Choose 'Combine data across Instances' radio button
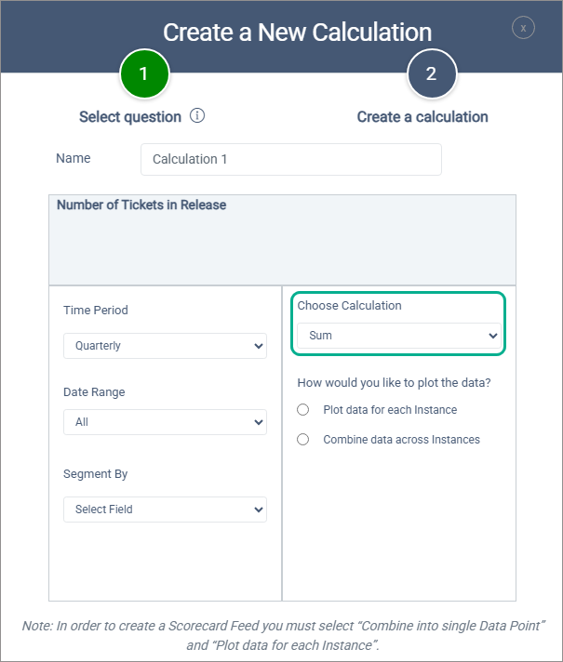 [x=302, y=440]
